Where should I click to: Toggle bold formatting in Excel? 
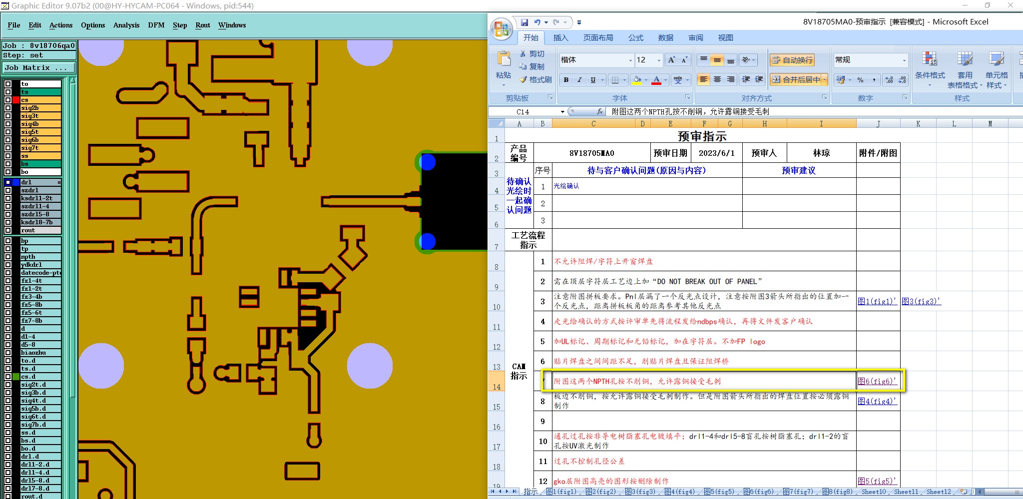point(566,80)
